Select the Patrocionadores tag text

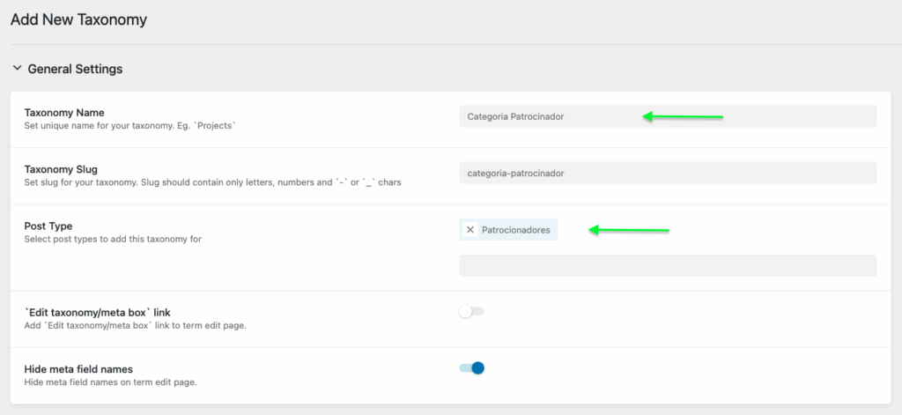pyautogui.click(x=515, y=230)
